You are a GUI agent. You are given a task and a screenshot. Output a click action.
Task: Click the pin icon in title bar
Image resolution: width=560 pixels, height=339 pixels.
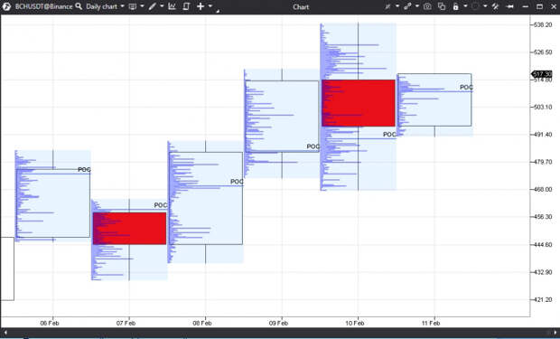coord(387,6)
